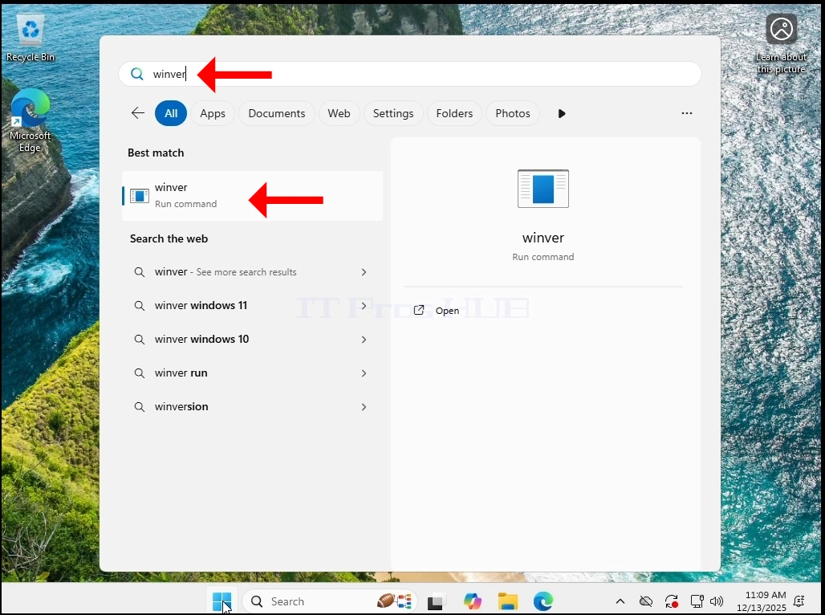
Task: Click the winver icon in Best match
Action: tap(140, 196)
